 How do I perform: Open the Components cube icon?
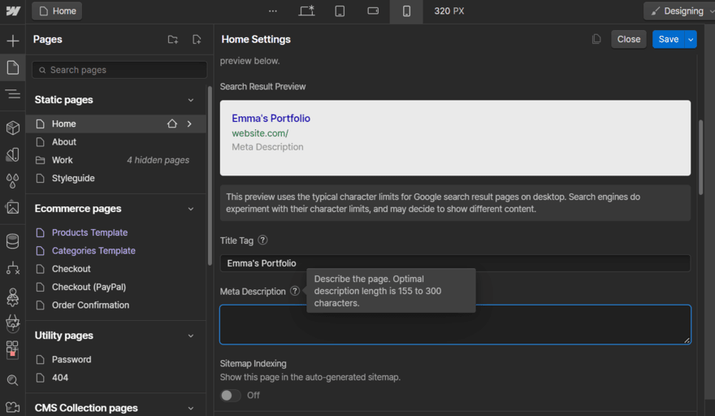click(13, 128)
